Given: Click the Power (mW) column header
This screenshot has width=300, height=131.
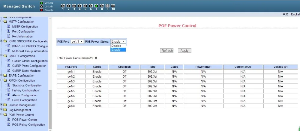Looking at the screenshot, I should point(203,67).
